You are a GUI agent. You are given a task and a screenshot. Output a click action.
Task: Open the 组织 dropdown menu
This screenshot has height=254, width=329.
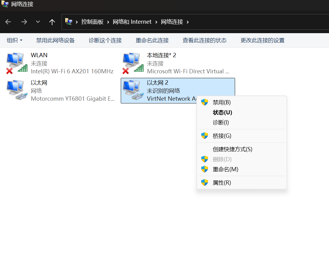click(x=14, y=40)
